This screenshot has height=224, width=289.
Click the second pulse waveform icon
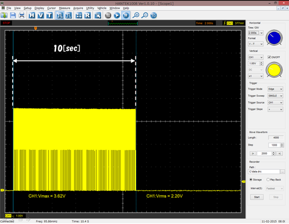click(x=69, y=15)
